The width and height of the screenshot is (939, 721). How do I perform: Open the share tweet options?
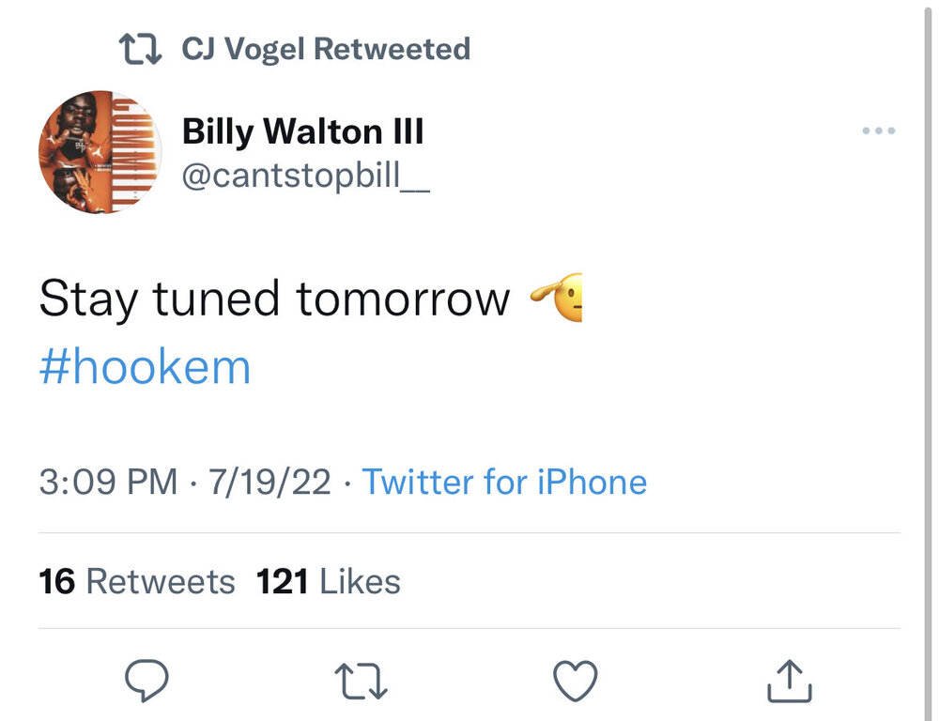pos(789,681)
